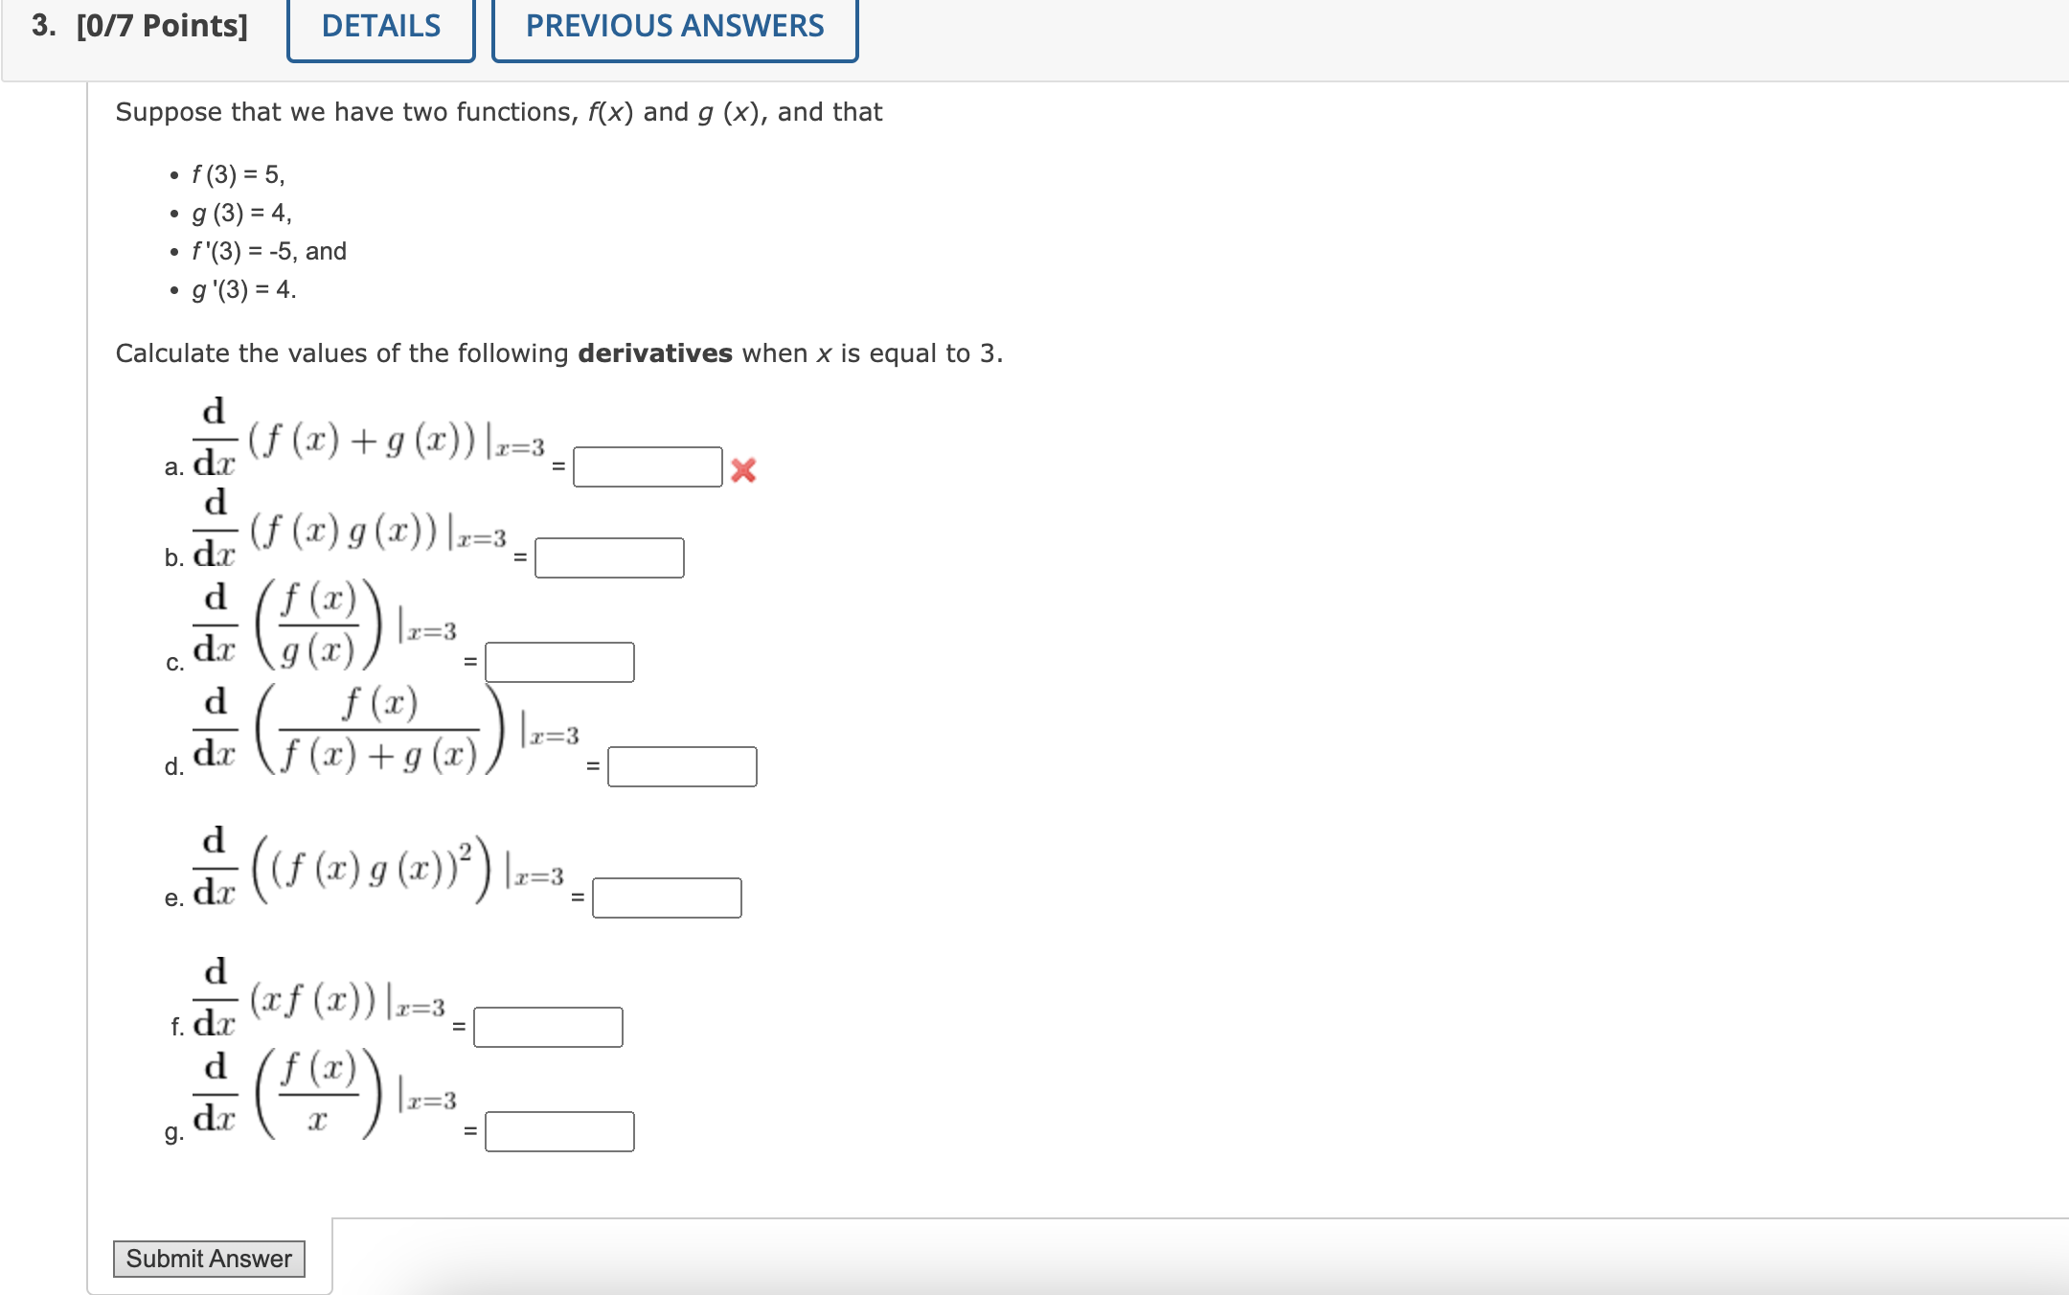Click the answer field for part f
The width and height of the screenshot is (2069, 1295).
click(x=549, y=1026)
